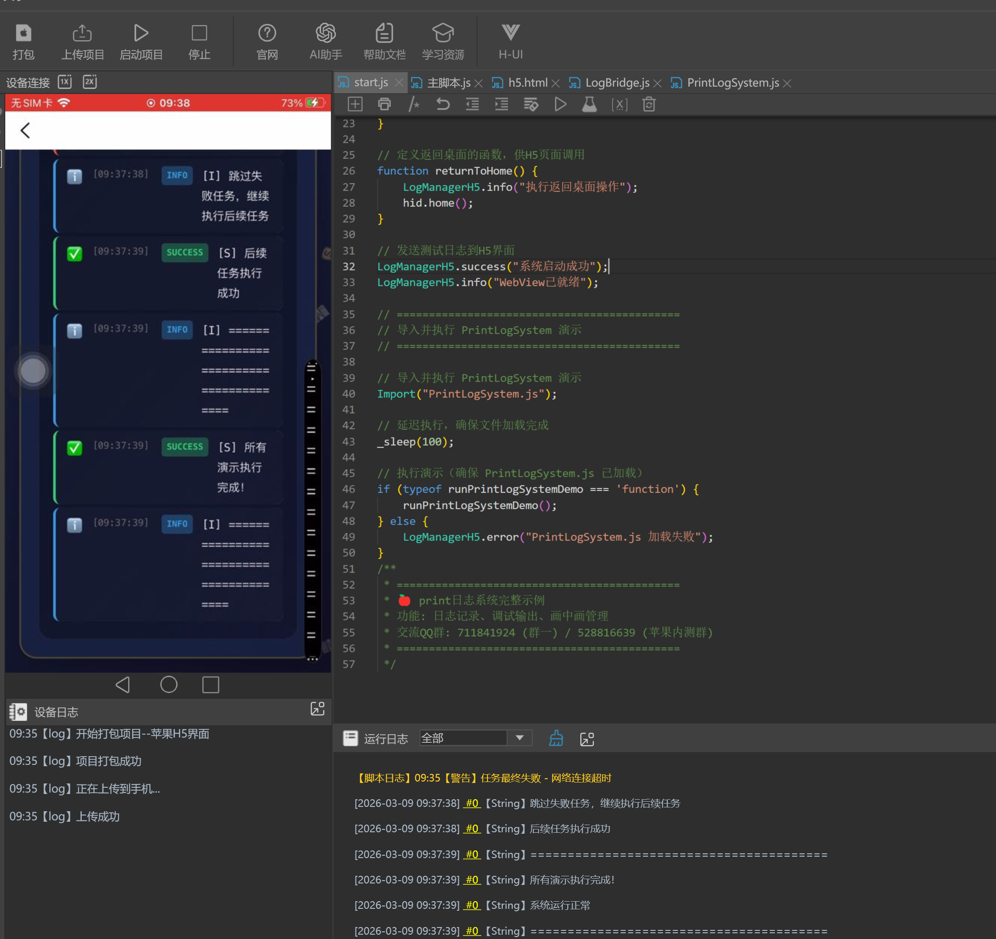The width and height of the screenshot is (996, 939).
Task: Toggle 1X device screen scale
Action: [x=65, y=82]
